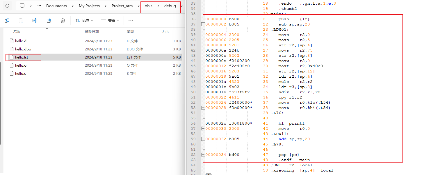Open the 排序 sort dropdown
The width and height of the screenshot is (424, 175).
pyautogui.click(x=84, y=21)
